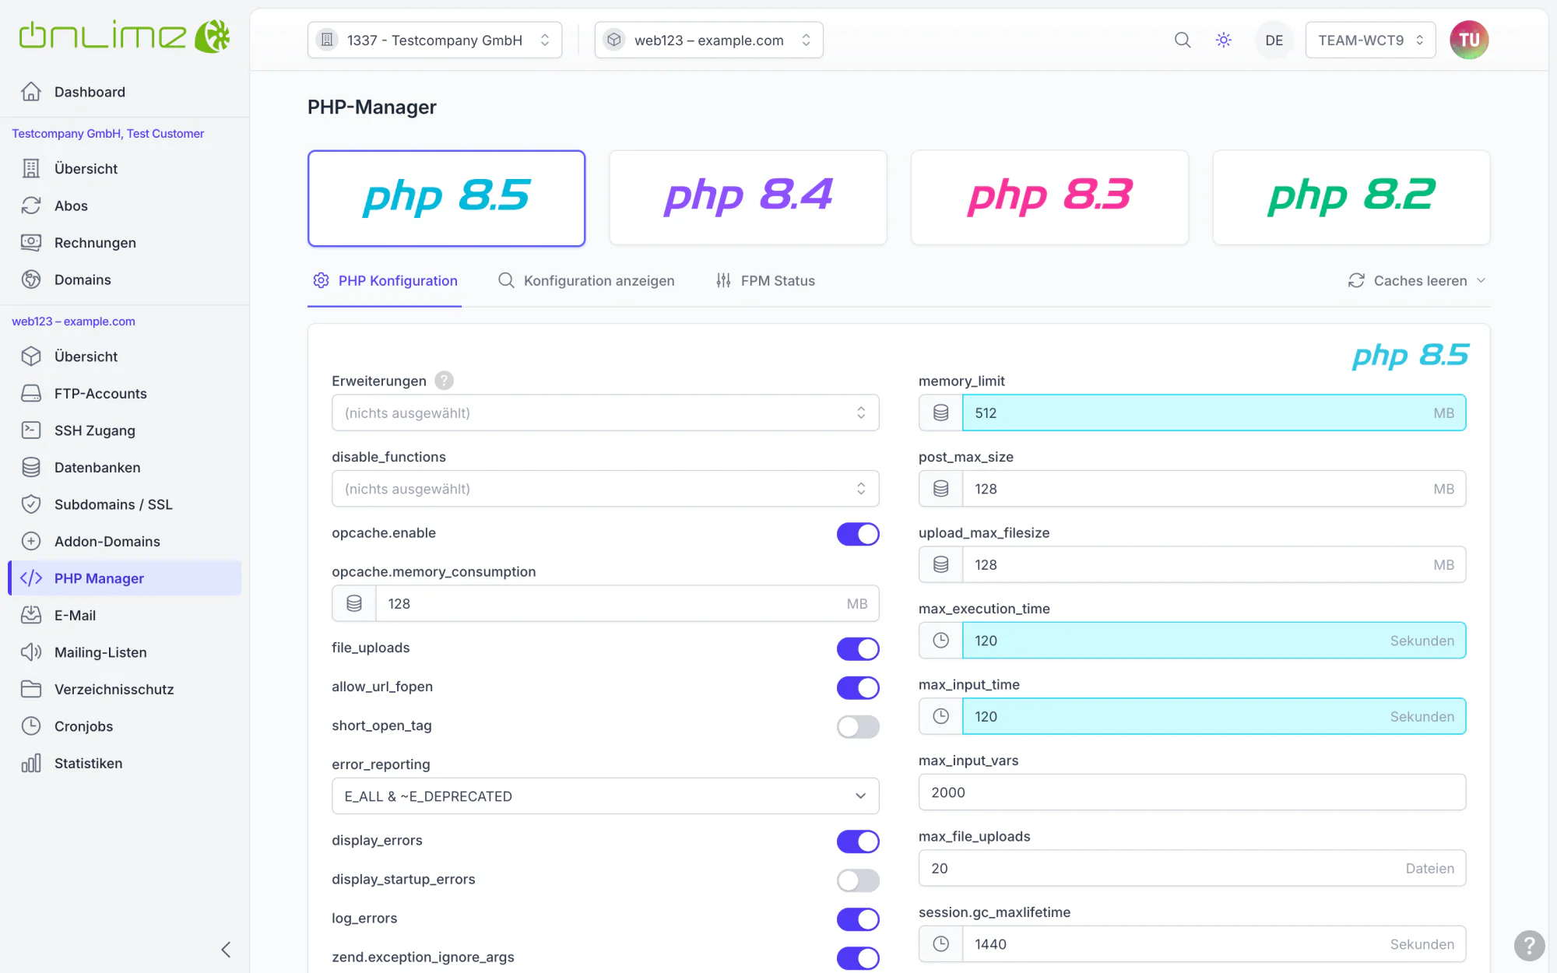Click the session.gc_maxlifetime field
The width and height of the screenshot is (1557, 973).
pos(1214,944)
